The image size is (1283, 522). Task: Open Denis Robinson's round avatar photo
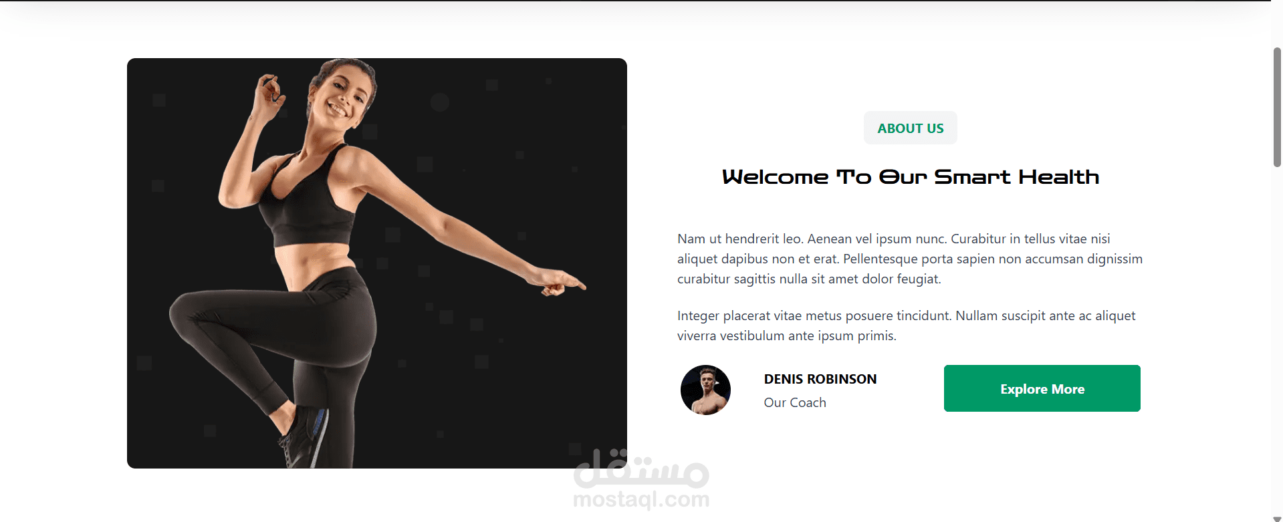tap(705, 390)
